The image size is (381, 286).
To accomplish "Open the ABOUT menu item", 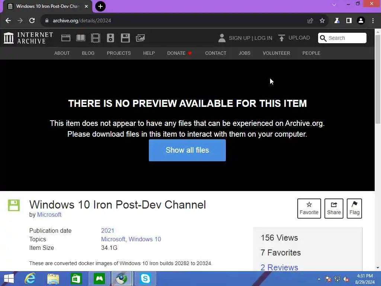I will [62, 53].
